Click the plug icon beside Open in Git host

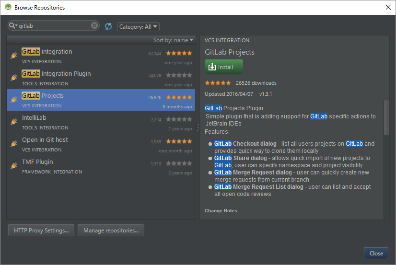pos(14,143)
